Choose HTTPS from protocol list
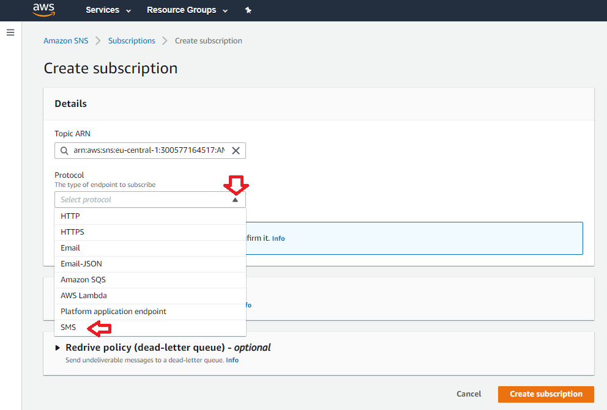The height and width of the screenshot is (410, 607). click(72, 232)
